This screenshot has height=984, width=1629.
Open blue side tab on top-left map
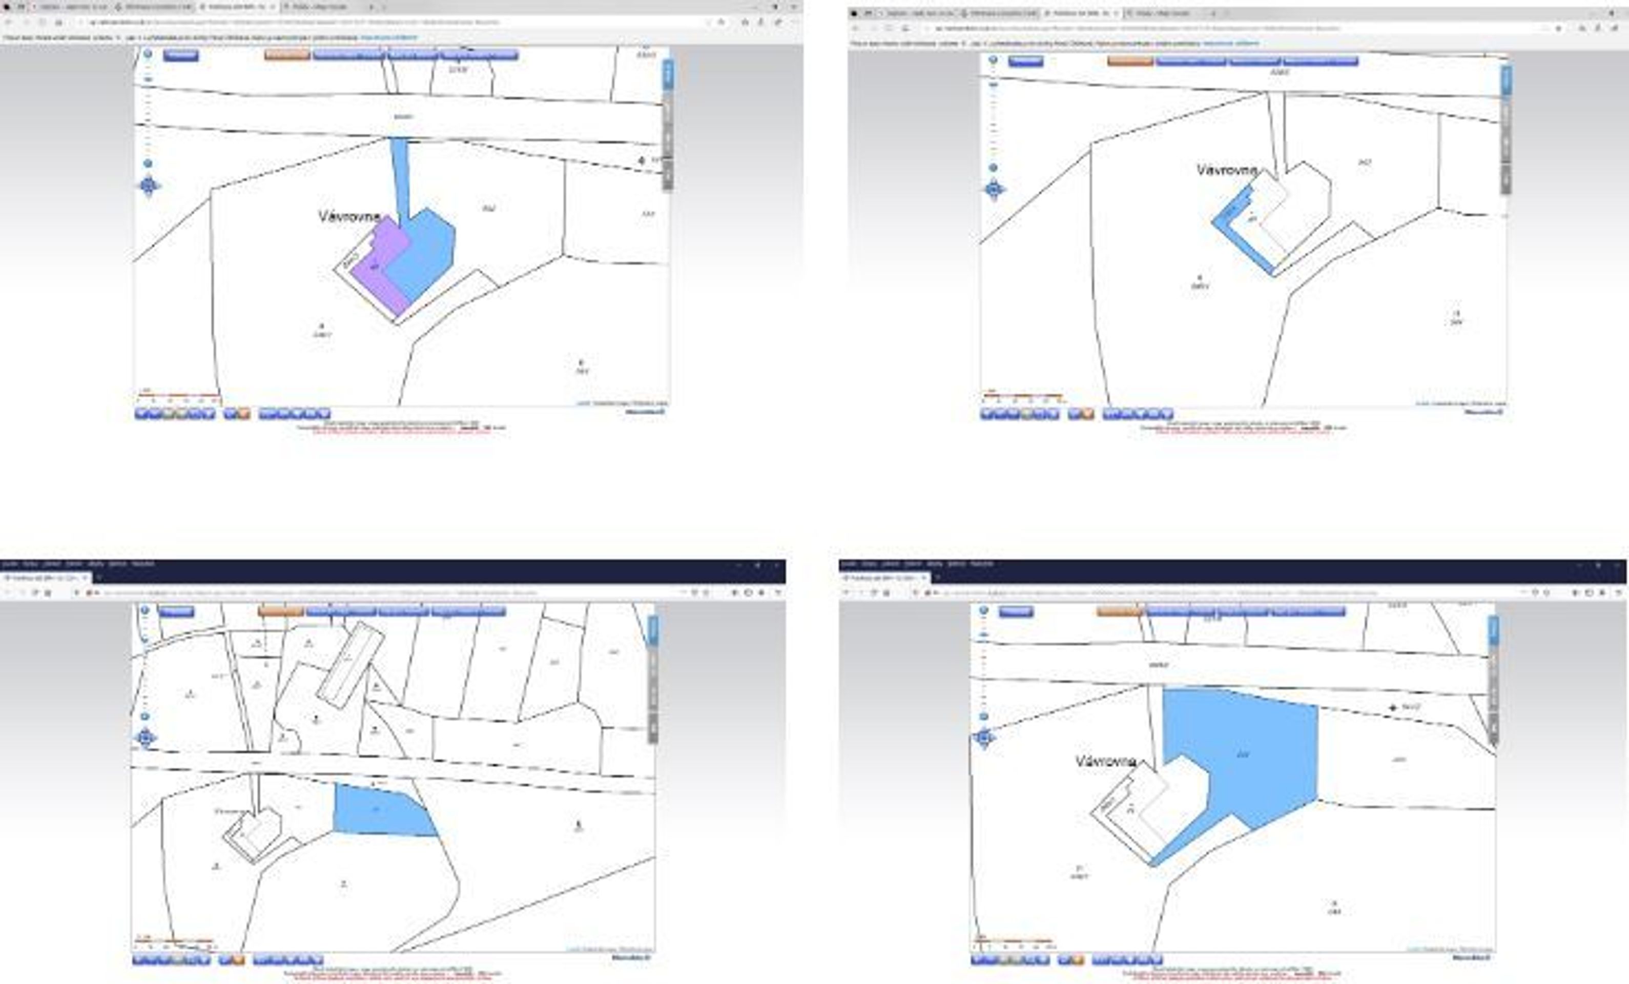[668, 74]
